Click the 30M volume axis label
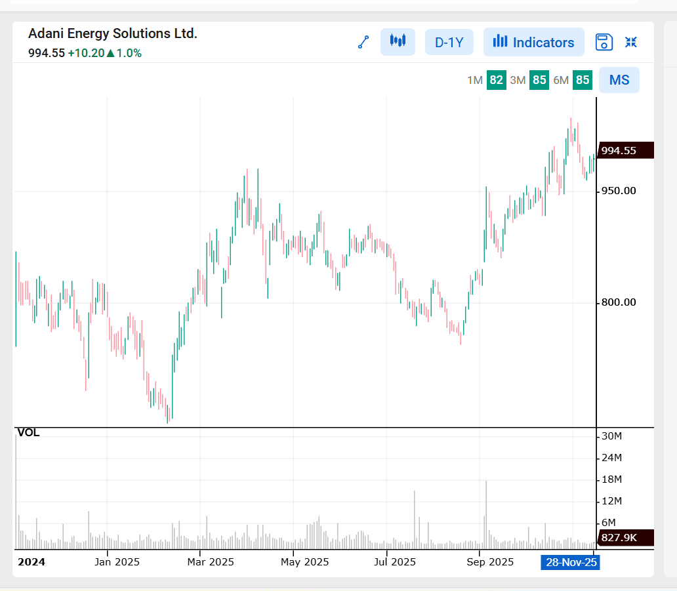 612,436
